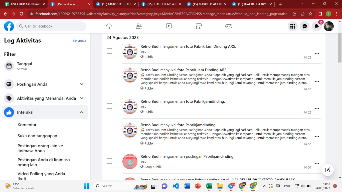Expand Aktivitas yang Menandai Anda section
Image resolution: width=342 pixels, height=192 pixels.
point(45,98)
